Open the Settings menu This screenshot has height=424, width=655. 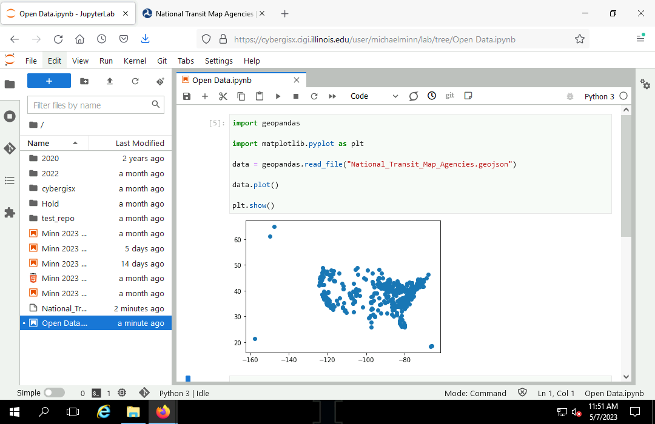coord(218,61)
